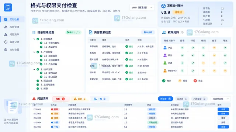This screenshot has width=236, height=132.
Task: Toggle 测试 role 编辑 permission
Action: click(x=203, y=63)
